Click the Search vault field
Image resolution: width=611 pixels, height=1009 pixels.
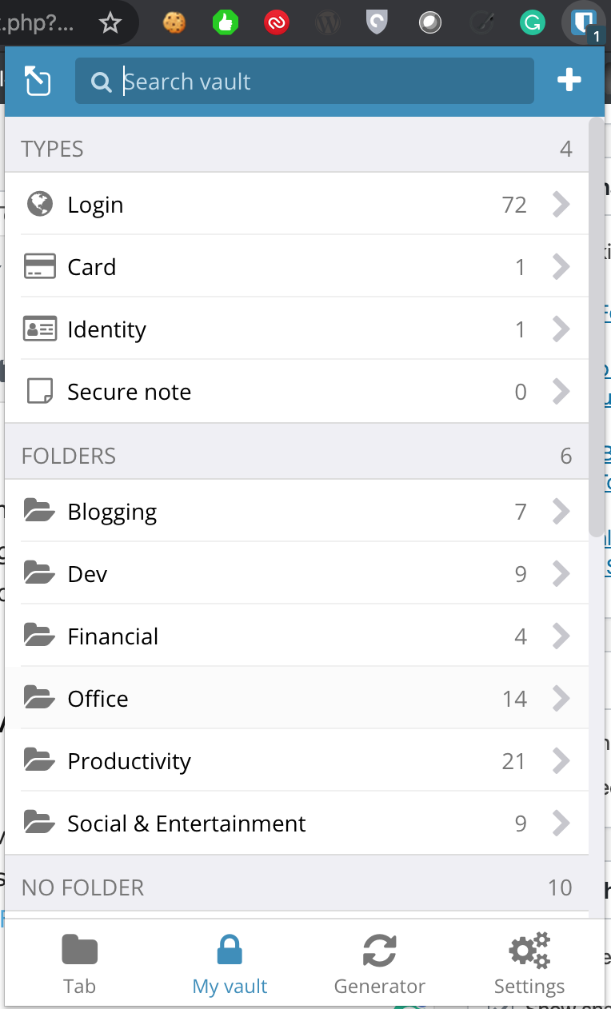coord(320,82)
